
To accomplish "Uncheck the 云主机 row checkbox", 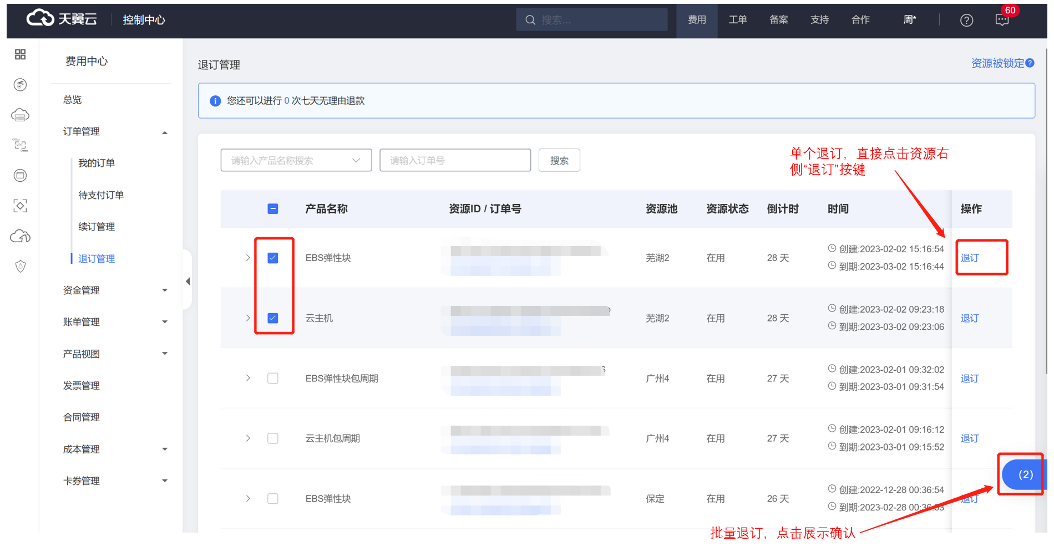I will (x=273, y=318).
